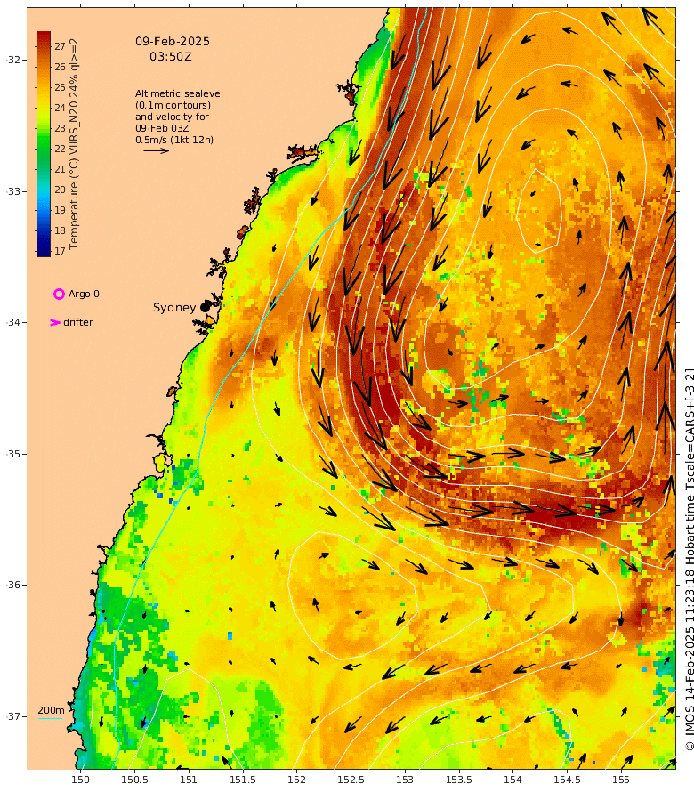Click the cyan 200m isobath legend line
Image resolution: width=694 pixels, height=792 pixels.
click(51, 718)
